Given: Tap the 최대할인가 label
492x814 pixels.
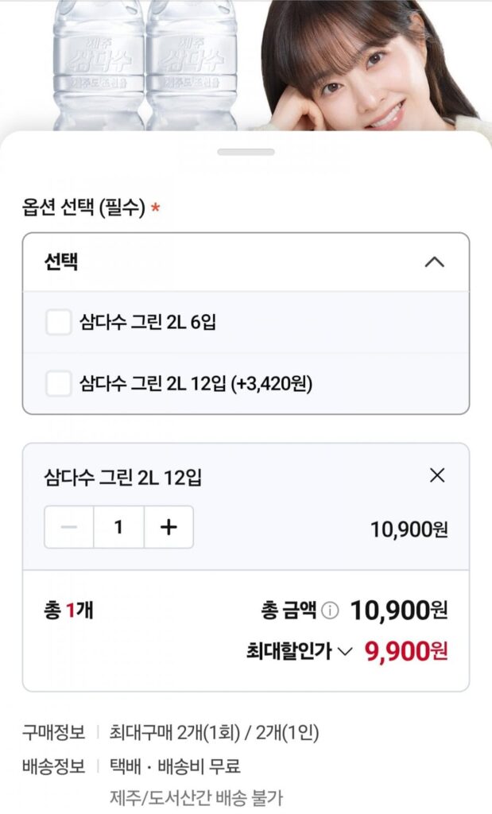Looking at the screenshot, I should (289, 651).
